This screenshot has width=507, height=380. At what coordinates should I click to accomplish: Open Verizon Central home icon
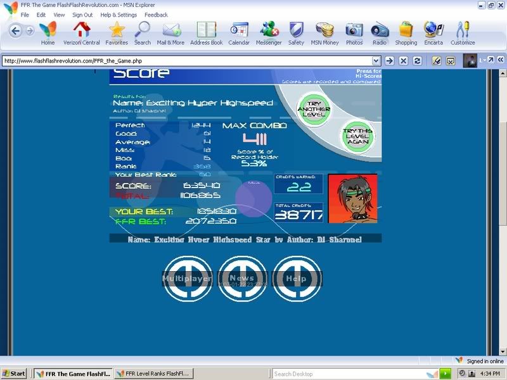click(82, 30)
